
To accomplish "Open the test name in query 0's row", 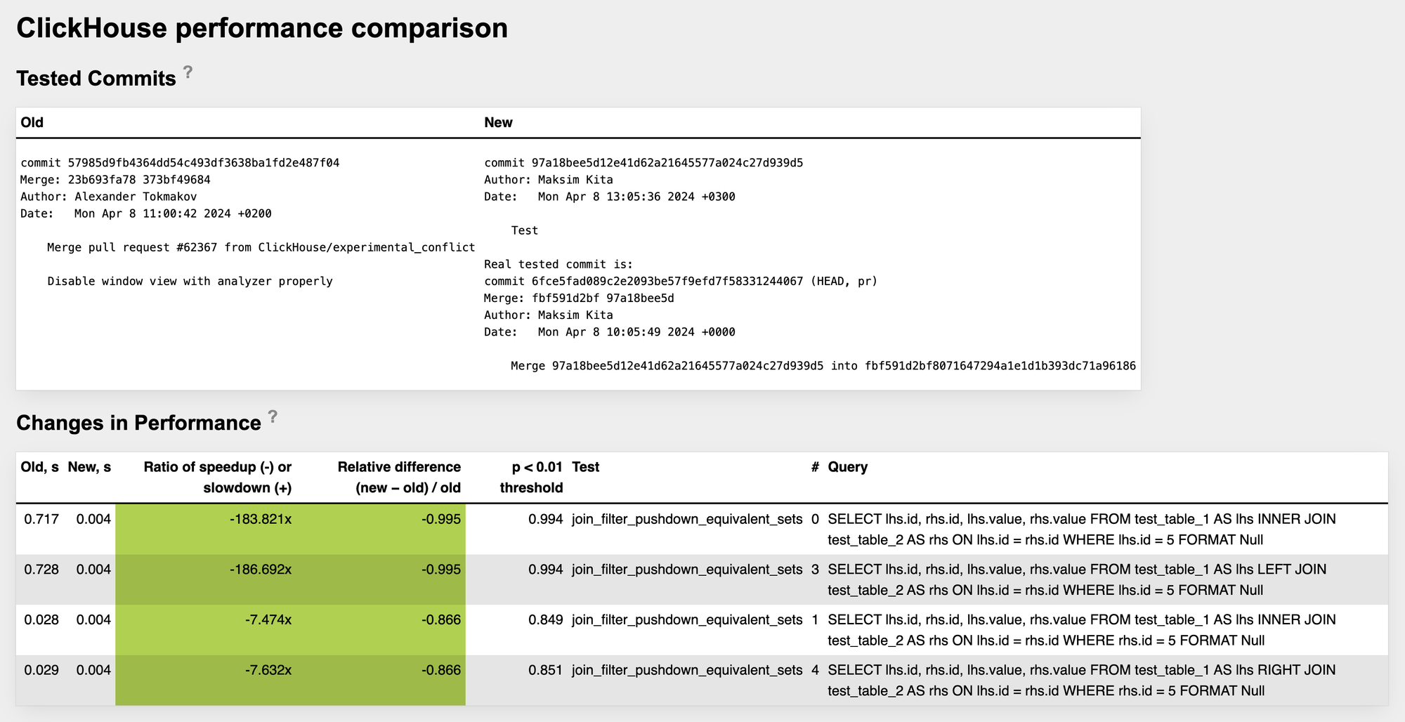I will 686,520.
